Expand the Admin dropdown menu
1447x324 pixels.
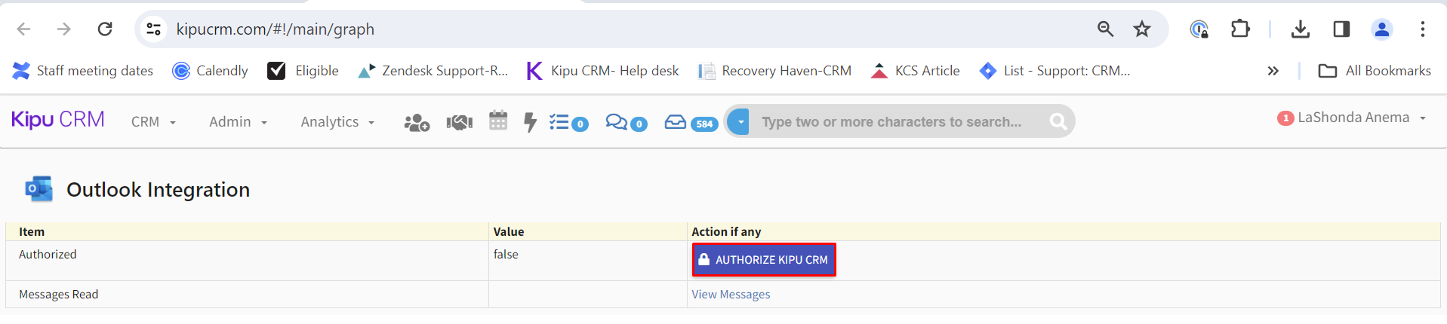click(x=238, y=122)
